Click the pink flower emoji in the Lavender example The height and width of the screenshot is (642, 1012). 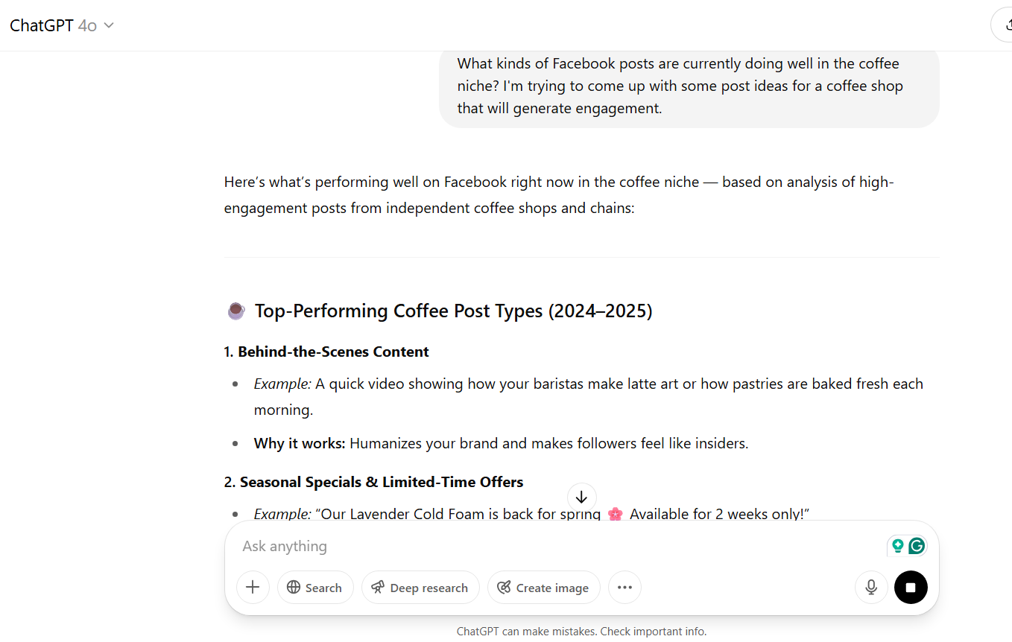pyautogui.click(x=615, y=514)
